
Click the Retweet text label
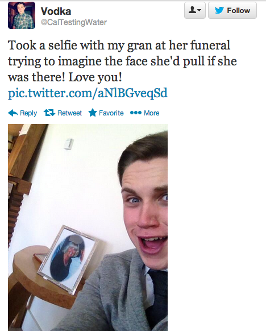coord(69,113)
